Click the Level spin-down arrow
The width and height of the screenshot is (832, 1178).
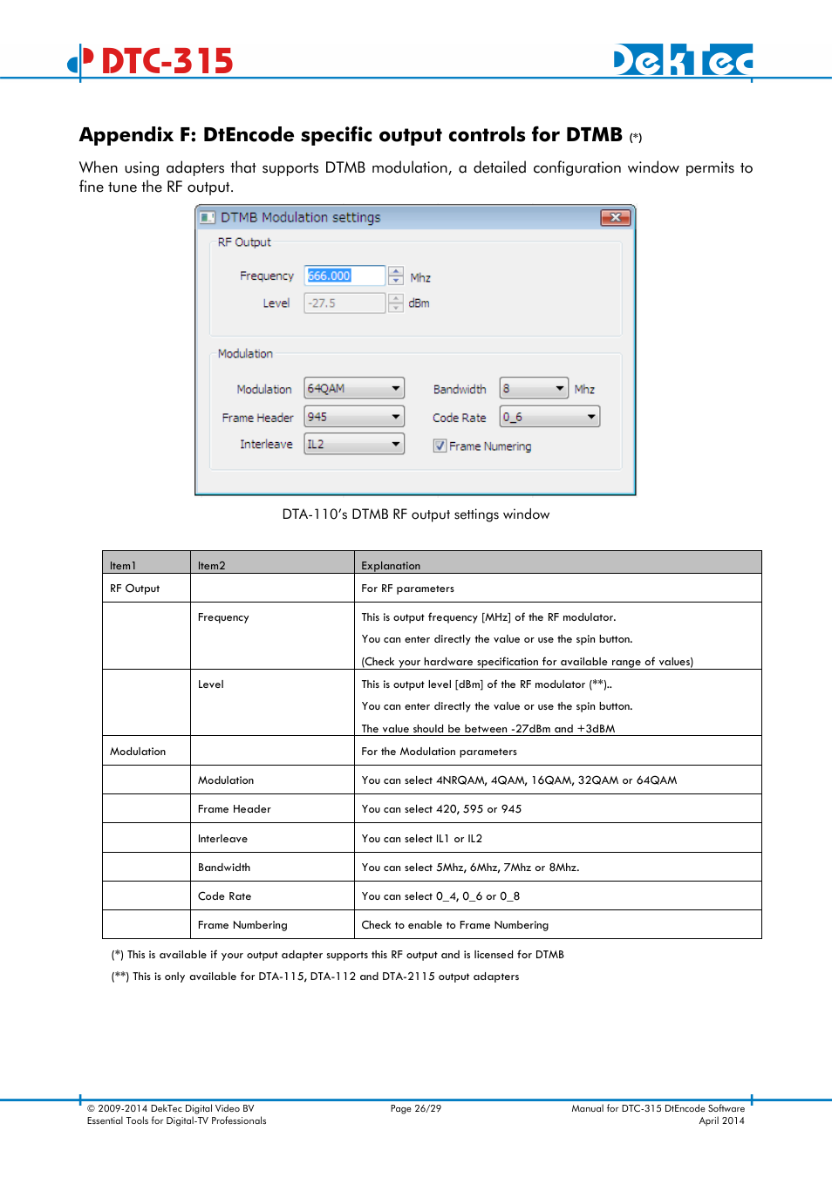pyautogui.click(x=396, y=307)
